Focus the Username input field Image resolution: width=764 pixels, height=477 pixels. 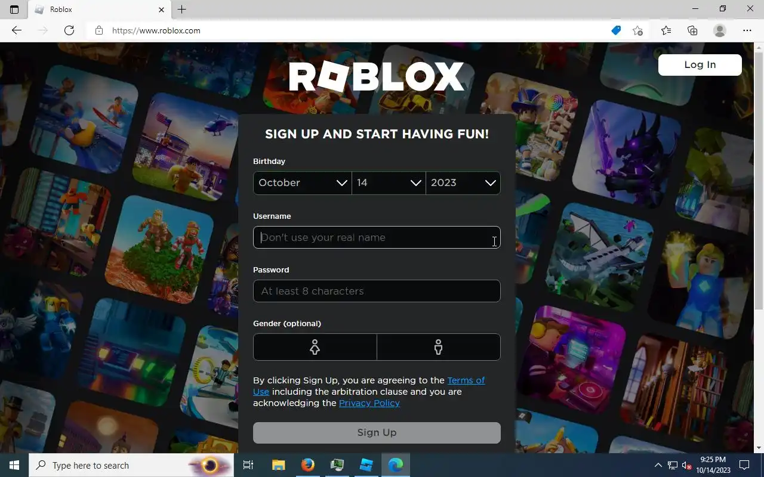(377, 237)
